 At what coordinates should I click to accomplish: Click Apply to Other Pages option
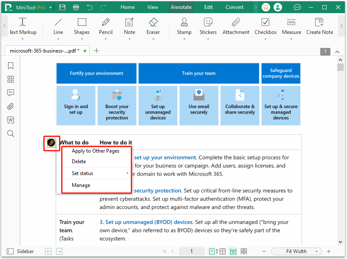tap(96, 151)
